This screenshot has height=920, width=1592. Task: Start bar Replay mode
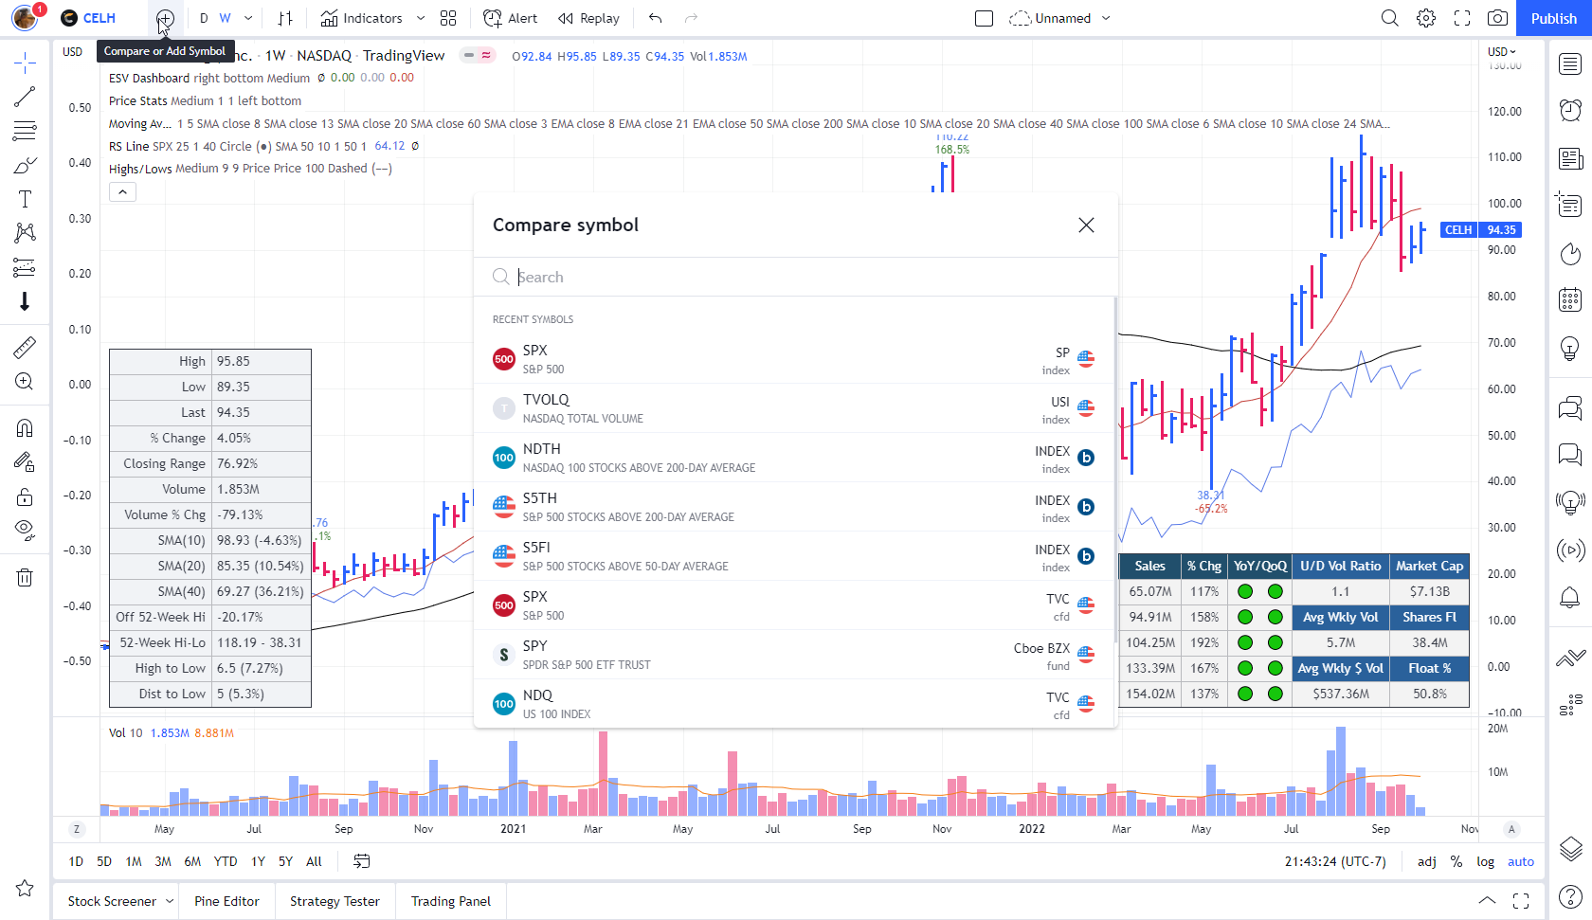pos(588,18)
